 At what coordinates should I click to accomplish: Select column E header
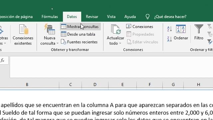[122, 85]
